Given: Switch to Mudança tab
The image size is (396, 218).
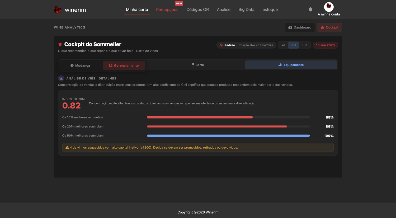Looking at the screenshot, I should 80,65.
